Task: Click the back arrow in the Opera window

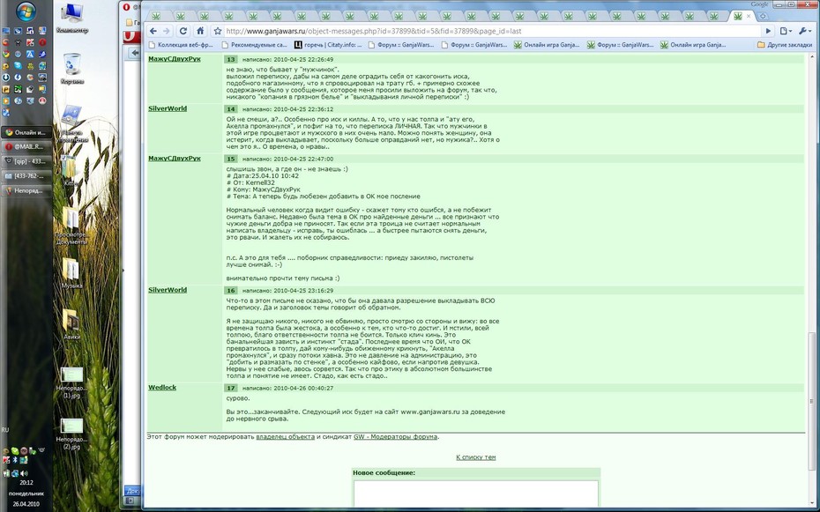Action: [x=135, y=53]
